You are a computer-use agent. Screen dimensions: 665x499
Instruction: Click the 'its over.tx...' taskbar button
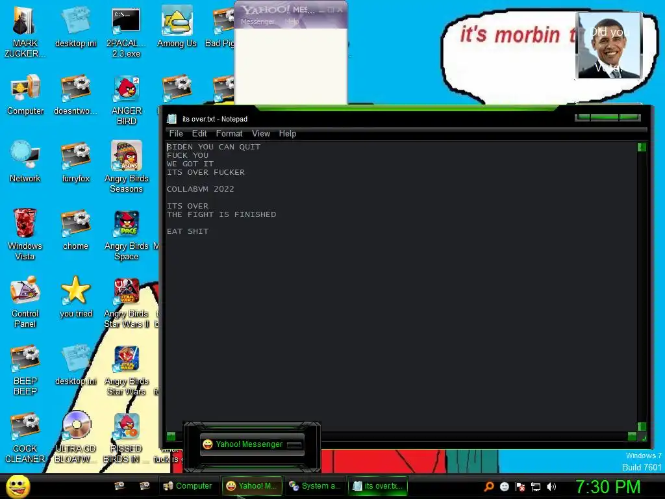(378, 486)
